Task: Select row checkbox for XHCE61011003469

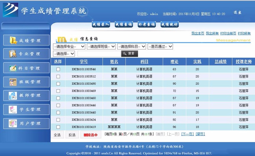Action: point(58,91)
